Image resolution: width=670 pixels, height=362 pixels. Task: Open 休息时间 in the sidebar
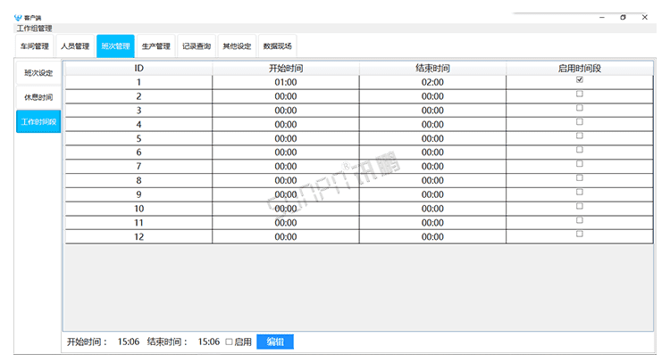38,97
